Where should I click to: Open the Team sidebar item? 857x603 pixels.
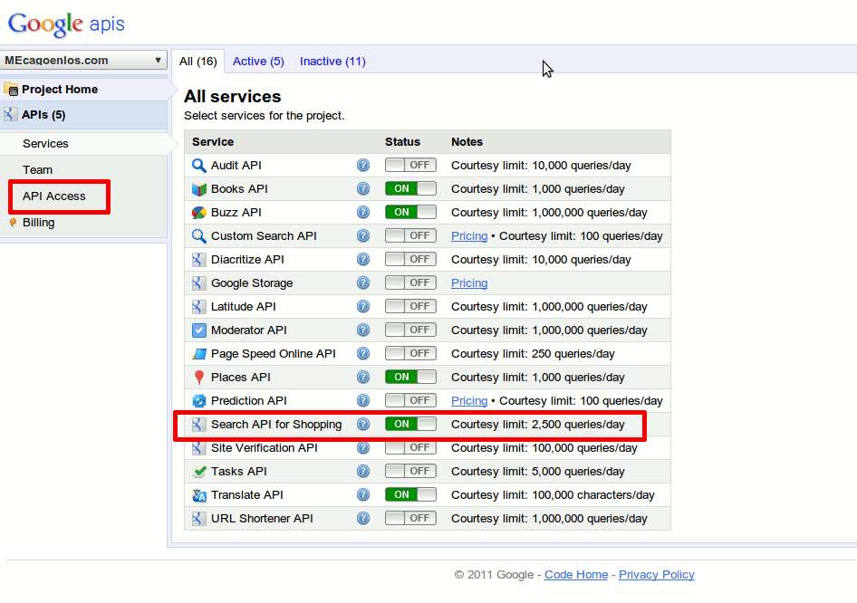pyautogui.click(x=38, y=170)
